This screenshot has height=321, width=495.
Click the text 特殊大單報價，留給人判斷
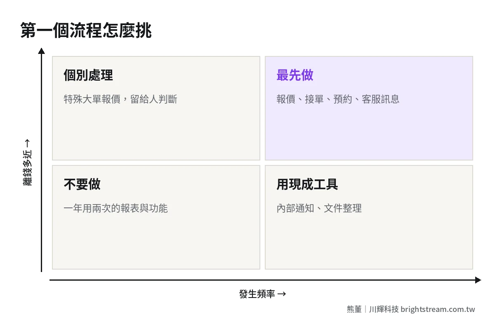pyautogui.click(x=120, y=99)
